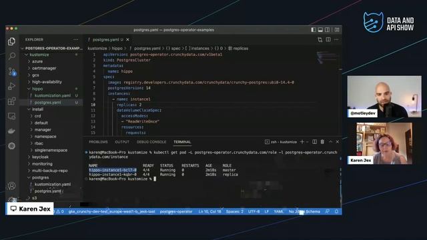Maximize the panel with the chevron up
This screenshot has height=240, width=427.
pos(330,142)
